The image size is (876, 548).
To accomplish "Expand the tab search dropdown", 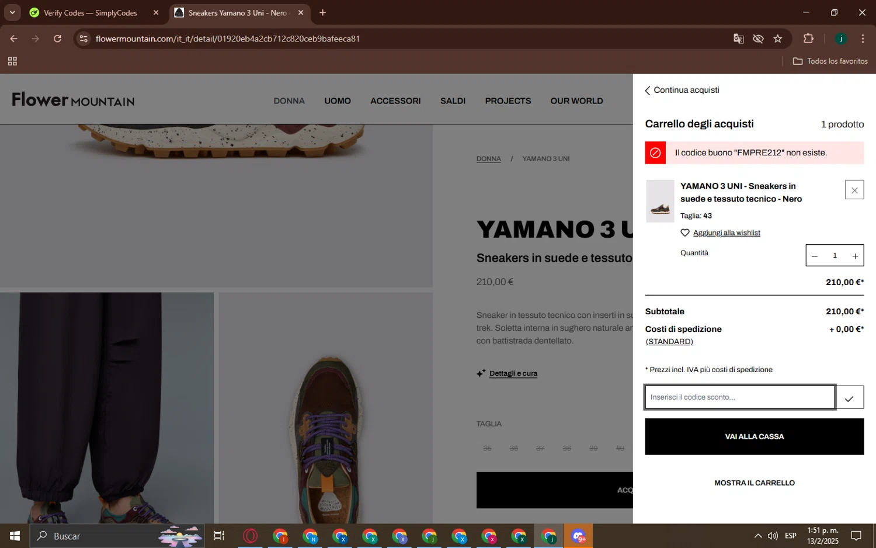I will tap(12, 13).
